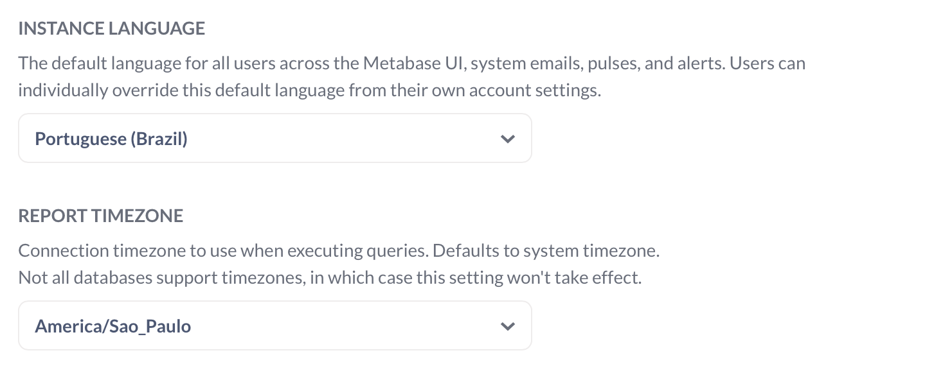Click the line starting "The default language for all"
The height and width of the screenshot is (371, 927).
pyautogui.click(x=412, y=64)
